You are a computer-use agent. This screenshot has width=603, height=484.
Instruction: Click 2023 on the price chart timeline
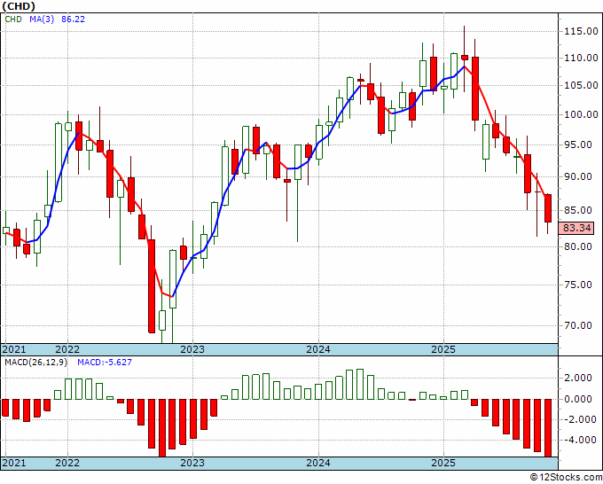click(192, 349)
